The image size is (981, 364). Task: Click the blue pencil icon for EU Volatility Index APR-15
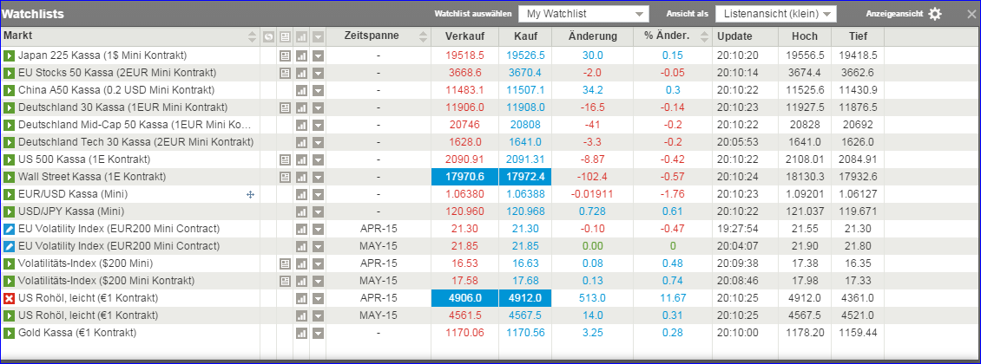click(x=9, y=229)
